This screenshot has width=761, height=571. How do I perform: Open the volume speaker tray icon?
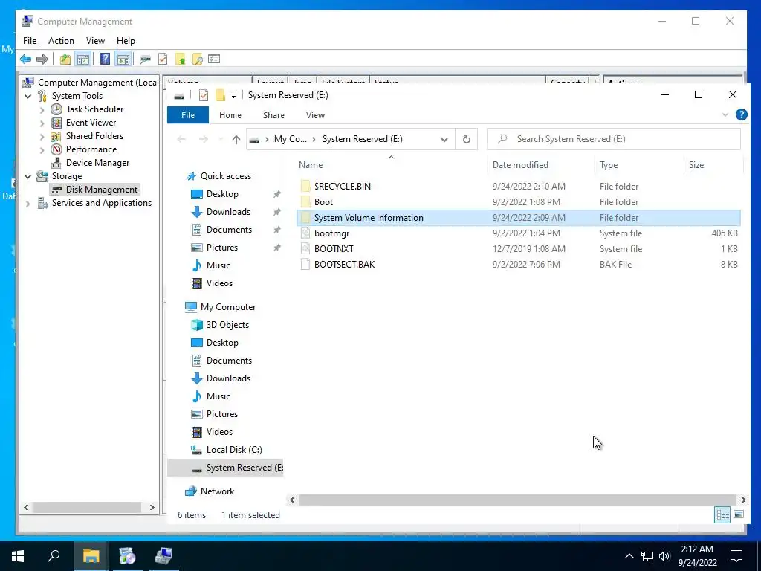coord(664,556)
